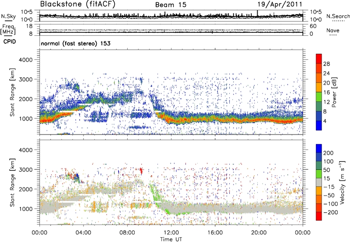The image size is (350, 242).
Task: Click the Beam 15 label
Action: pyautogui.click(x=171, y=5)
